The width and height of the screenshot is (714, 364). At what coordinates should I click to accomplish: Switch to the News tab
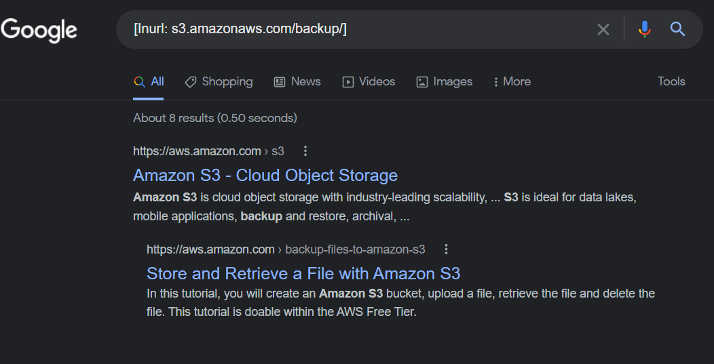297,82
